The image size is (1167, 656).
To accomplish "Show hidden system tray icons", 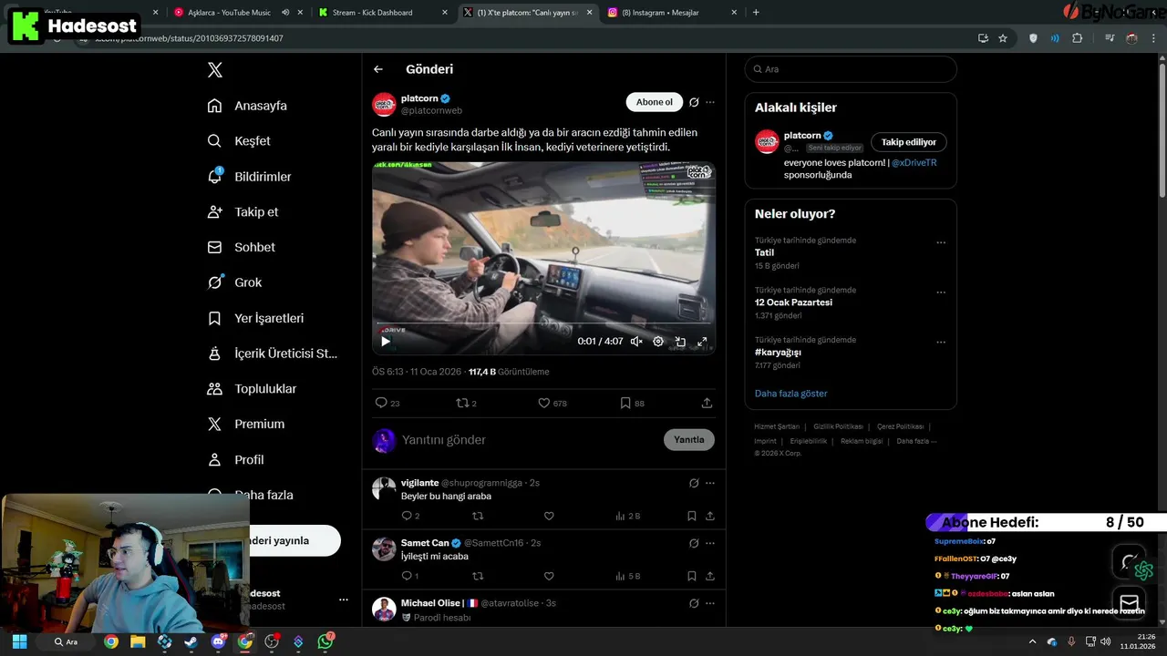I will [1032, 641].
